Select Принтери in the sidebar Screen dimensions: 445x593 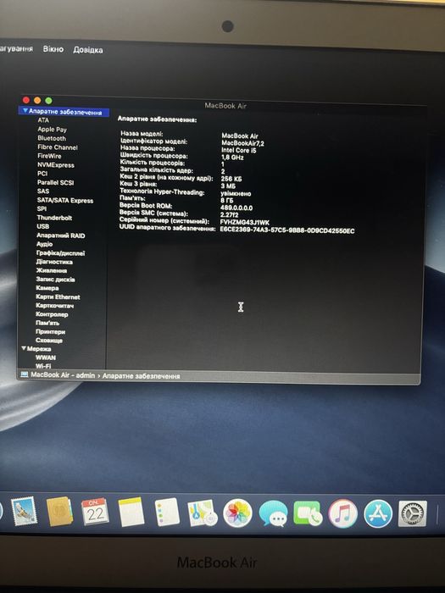click(x=50, y=332)
